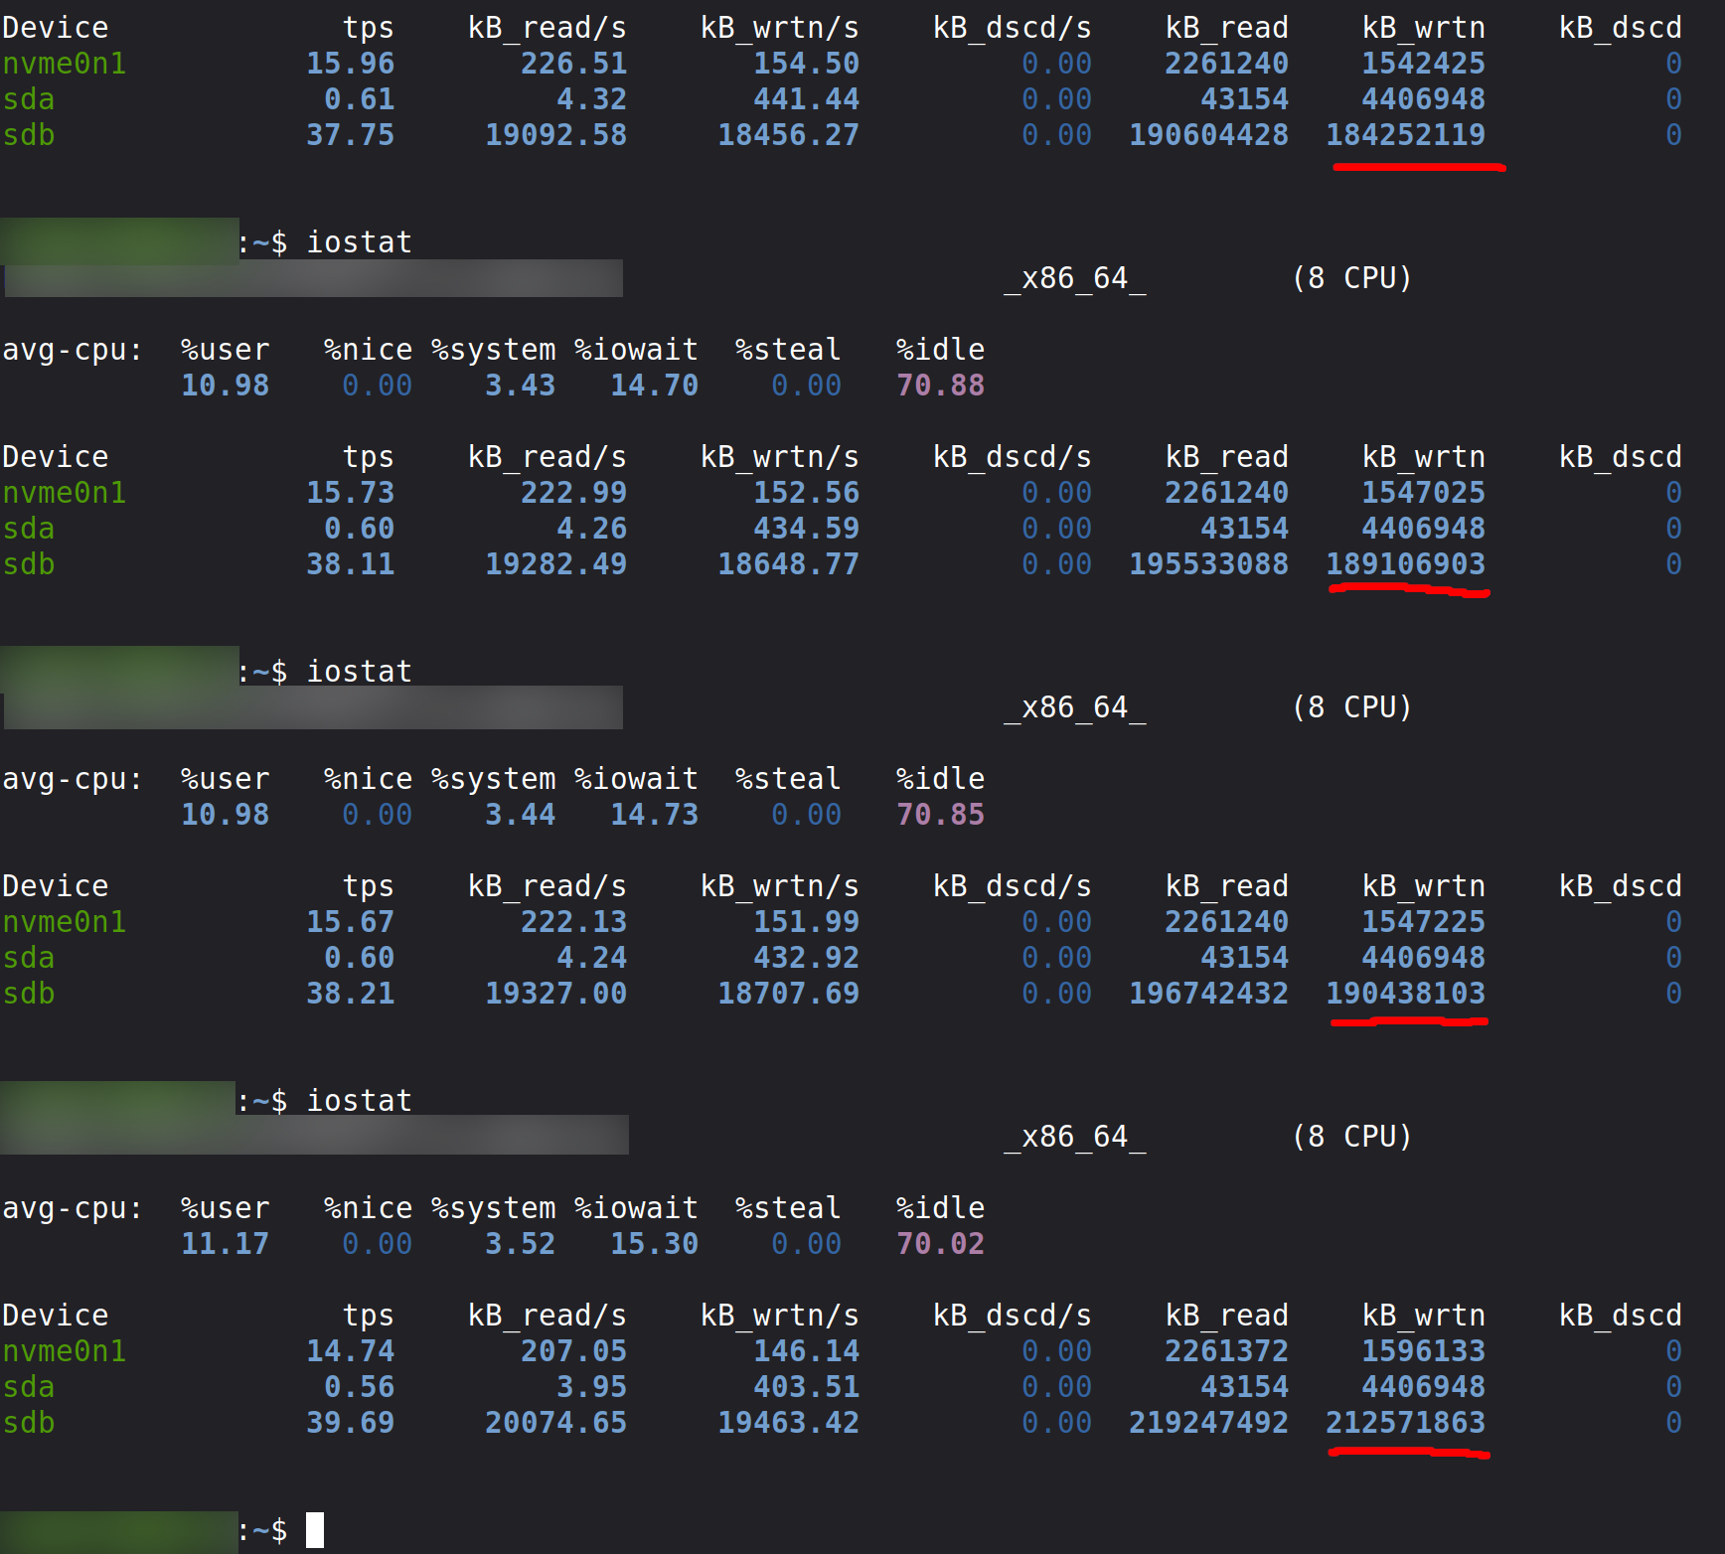Click the sdb tps value 37.75
Viewport: 1725px width, 1554px height.
point(350,135)
